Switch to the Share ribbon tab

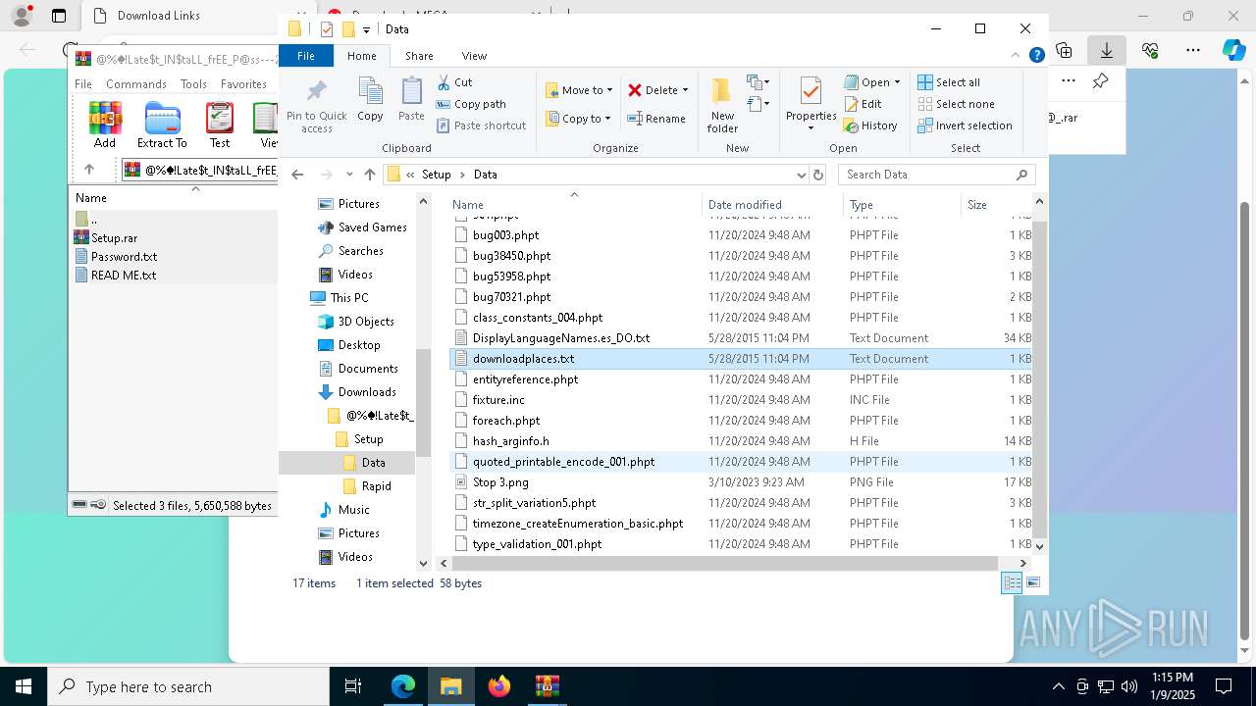(x=419, y=56)
